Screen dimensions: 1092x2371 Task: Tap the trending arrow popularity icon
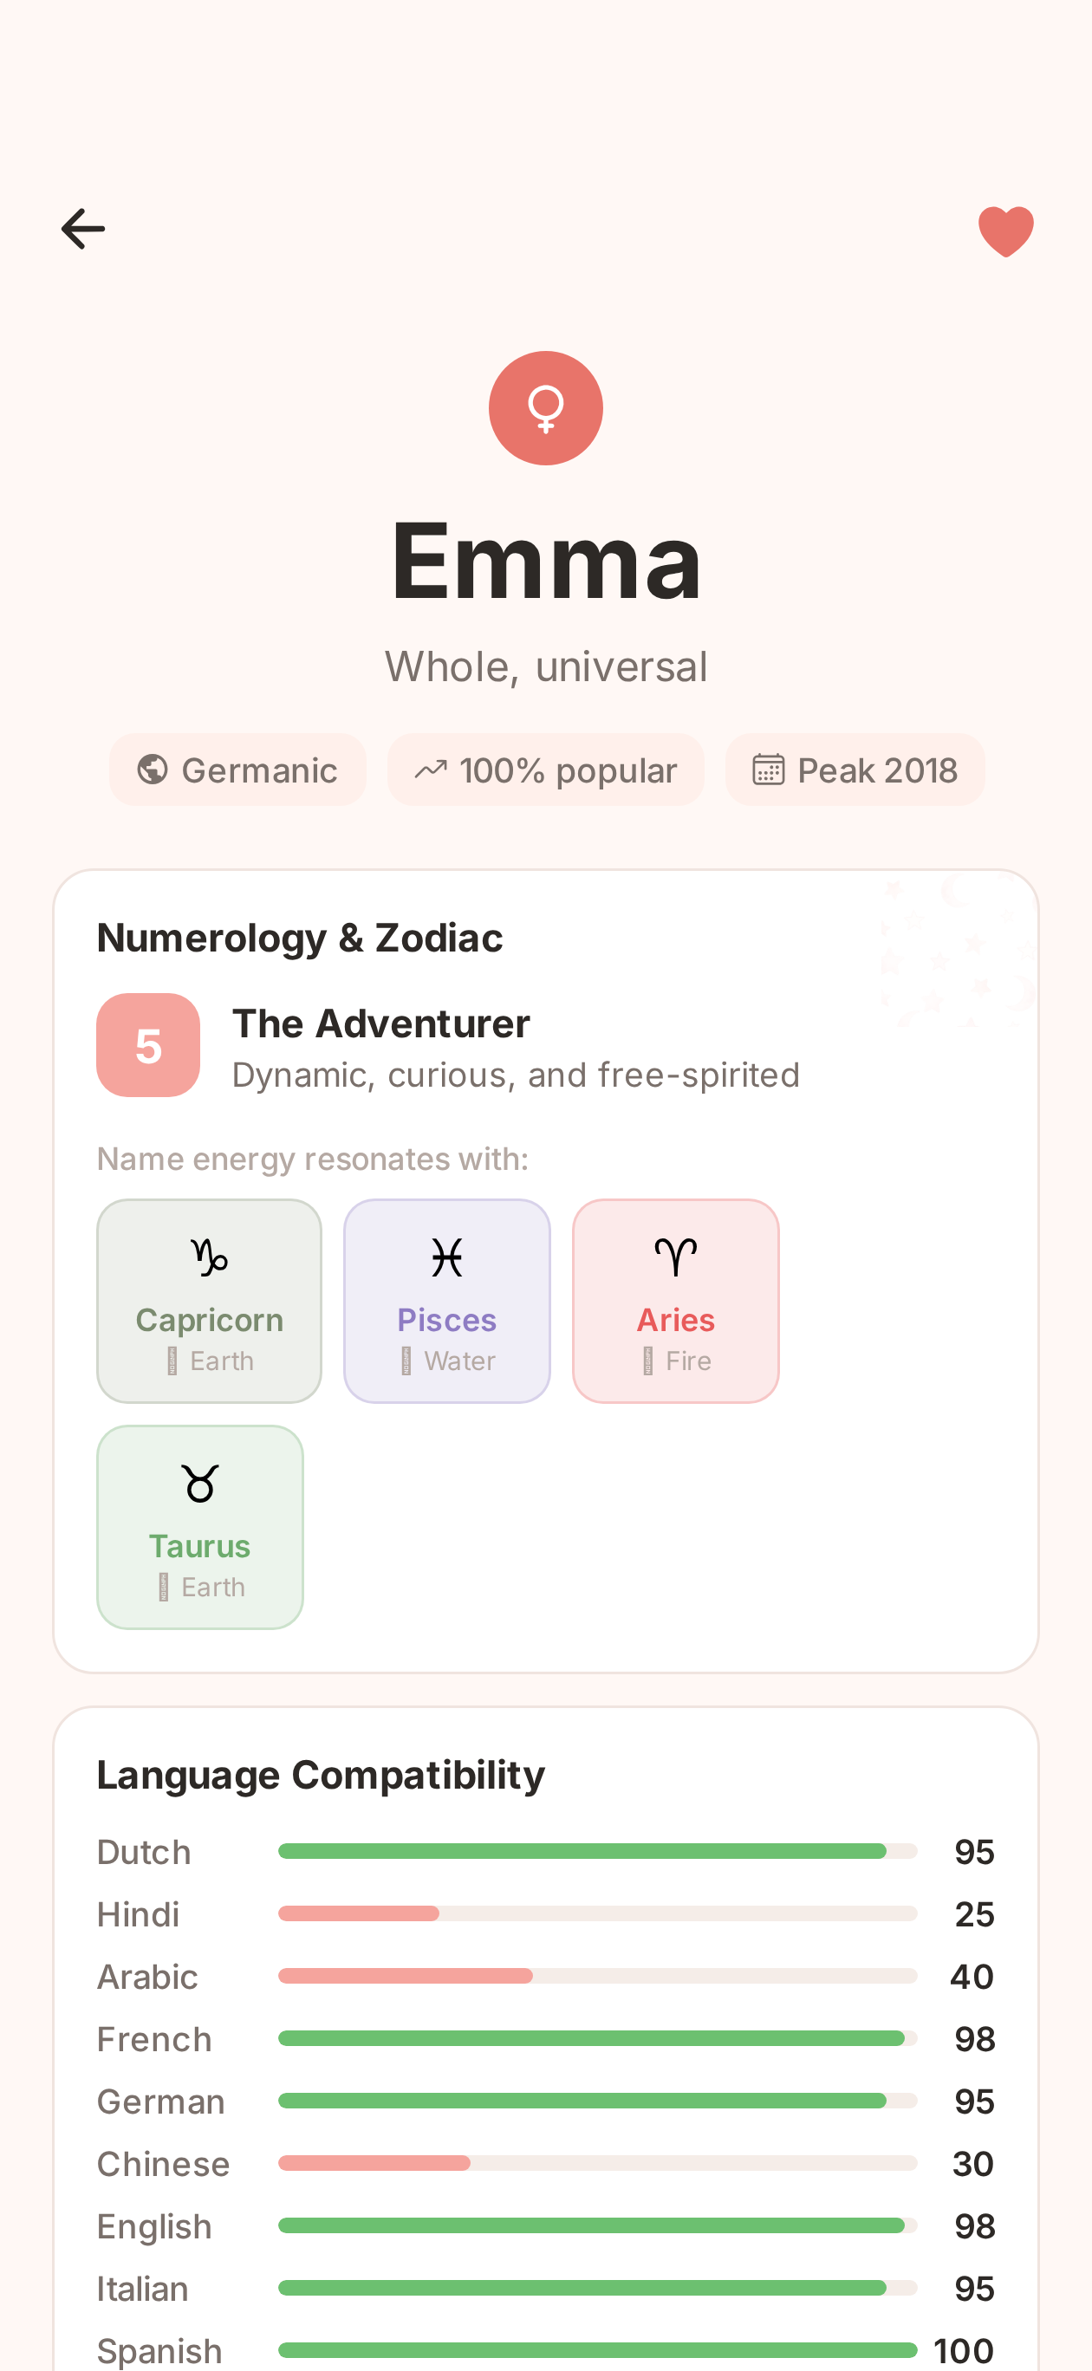pos(431,770)
